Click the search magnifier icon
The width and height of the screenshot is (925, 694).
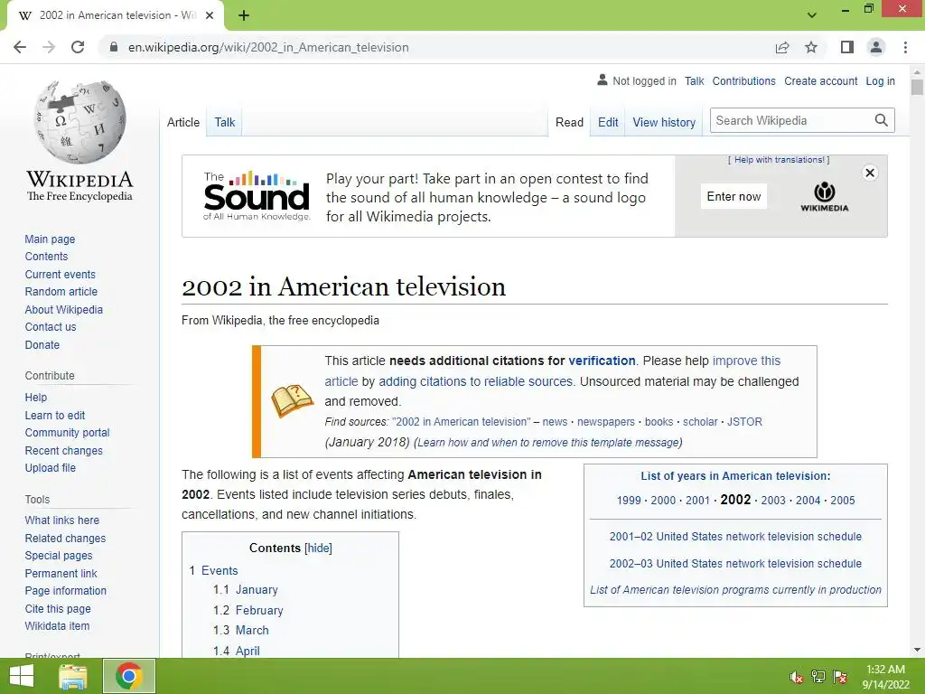[882, 120]
